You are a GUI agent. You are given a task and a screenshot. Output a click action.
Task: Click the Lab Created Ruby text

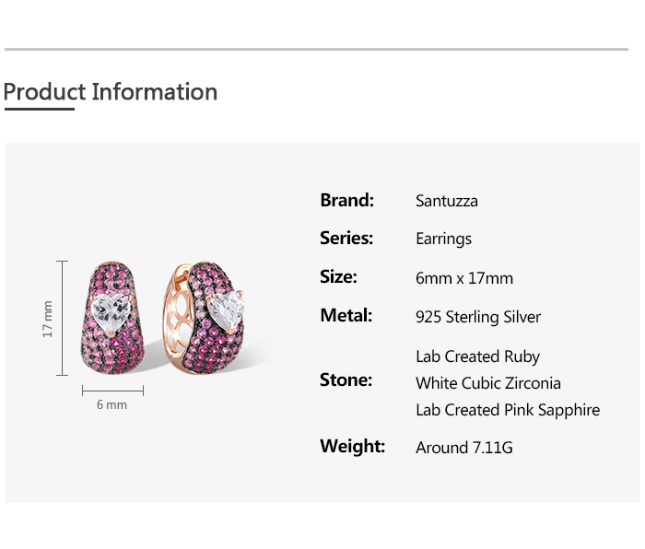[477, 356]
